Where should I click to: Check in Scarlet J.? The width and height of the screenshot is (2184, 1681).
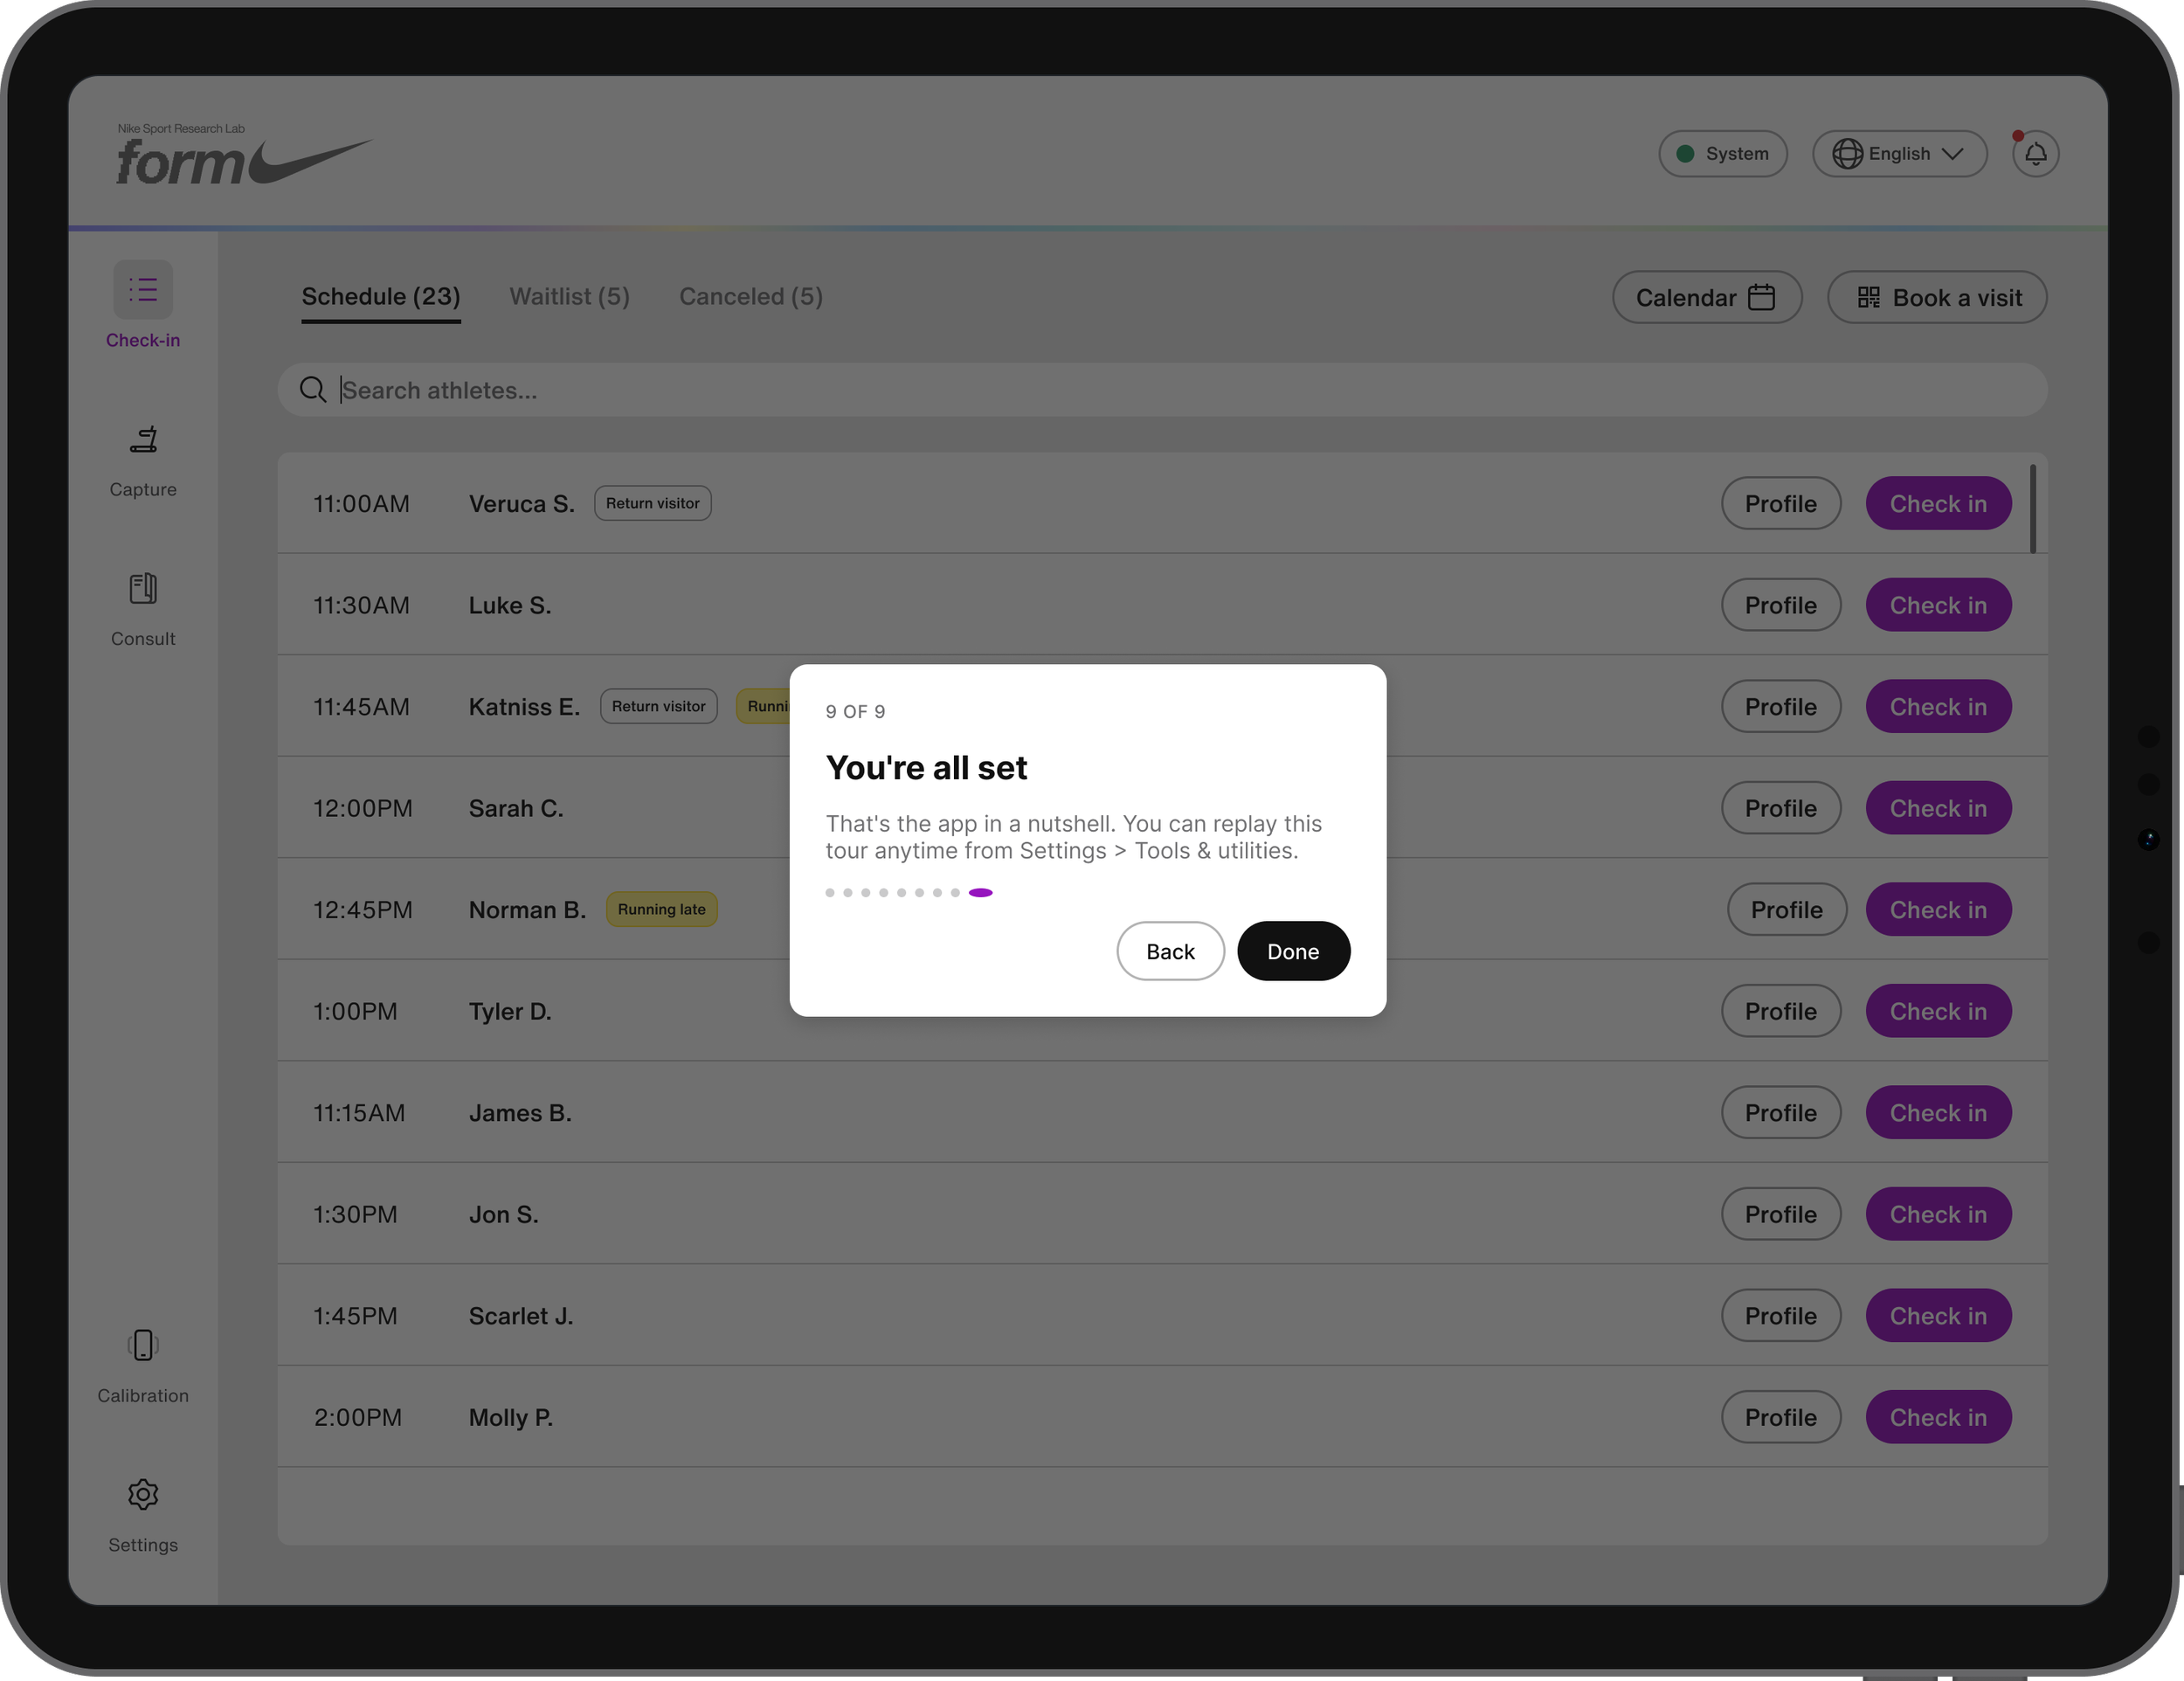[1938, 1315]
